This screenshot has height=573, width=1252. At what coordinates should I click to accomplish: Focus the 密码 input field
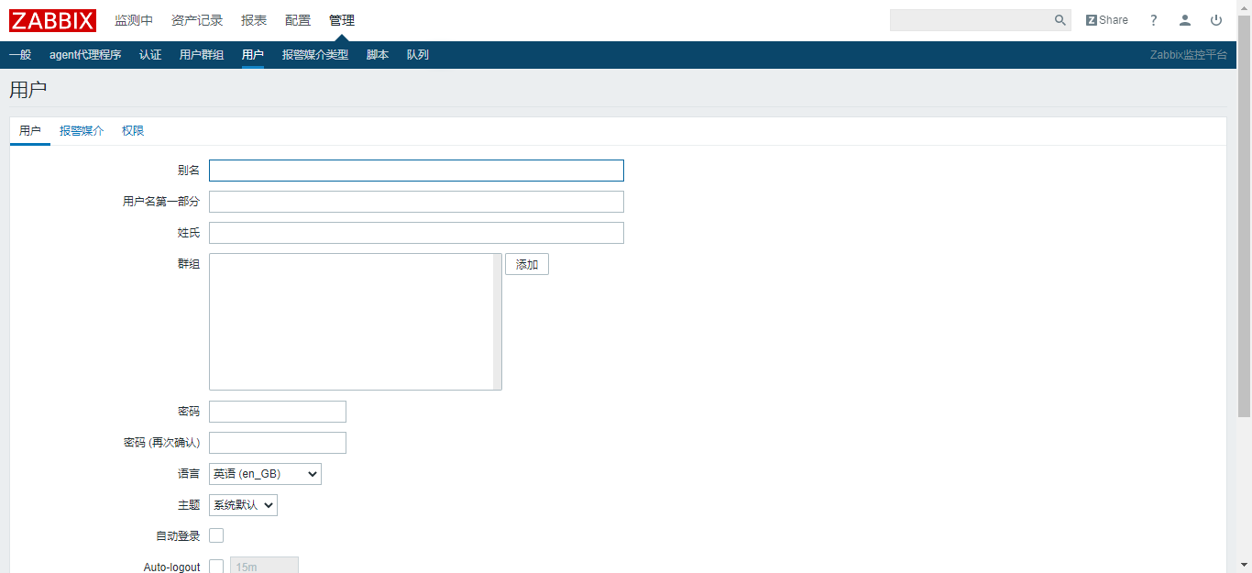(278, 412)
